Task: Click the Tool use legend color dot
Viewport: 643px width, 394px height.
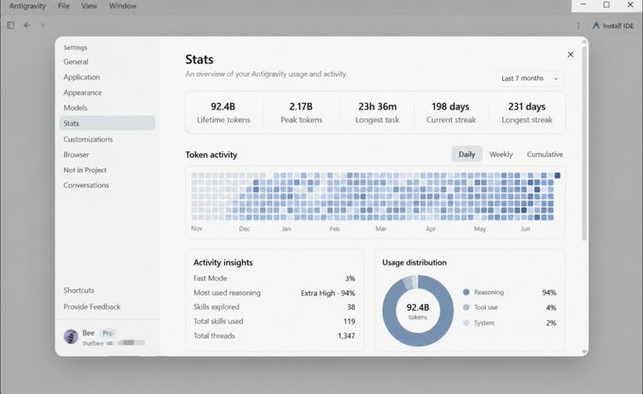Action: click(466, 307)
